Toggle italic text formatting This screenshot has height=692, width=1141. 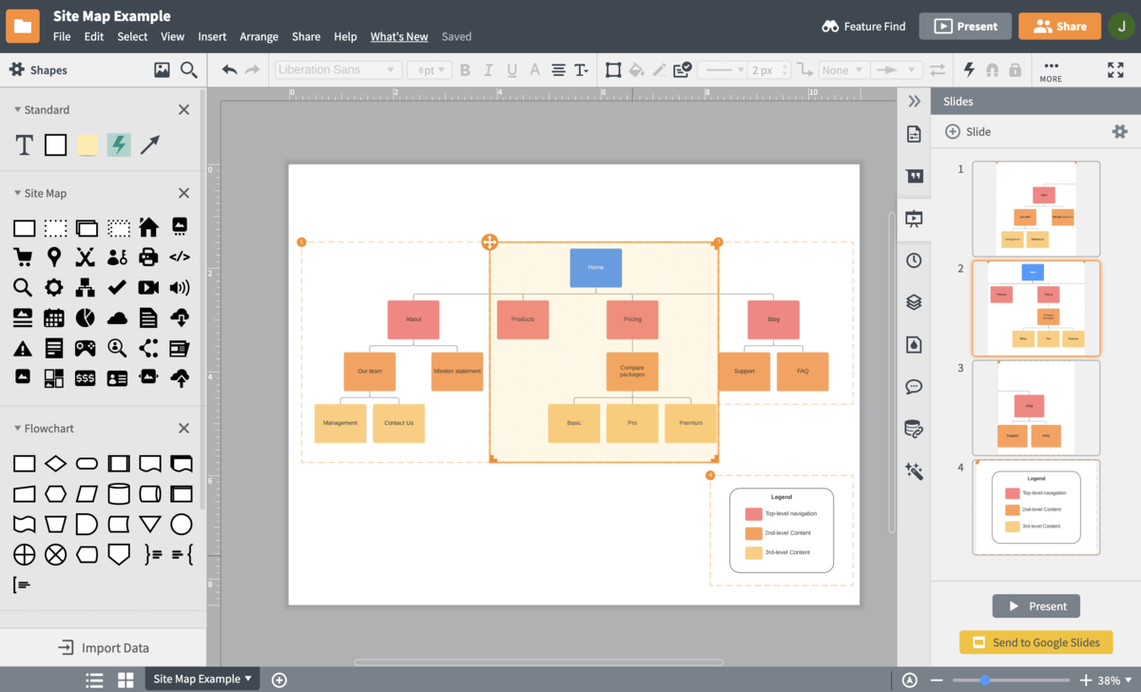[x=489, y=69]
